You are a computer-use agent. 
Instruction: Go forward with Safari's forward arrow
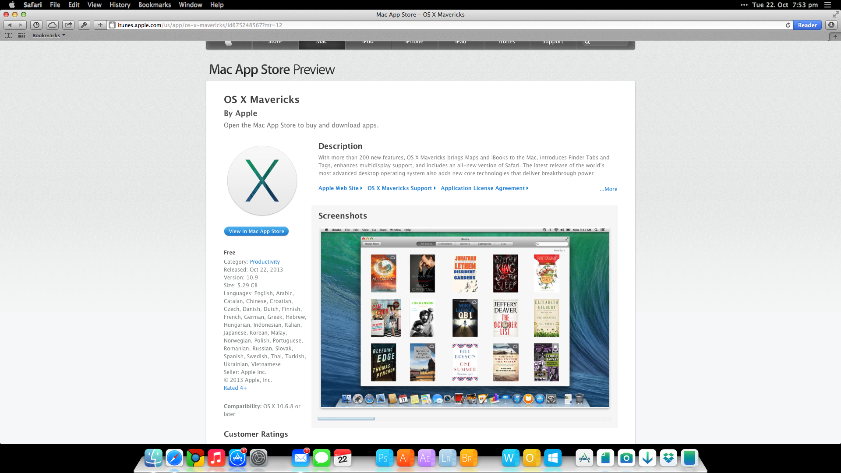21,25
